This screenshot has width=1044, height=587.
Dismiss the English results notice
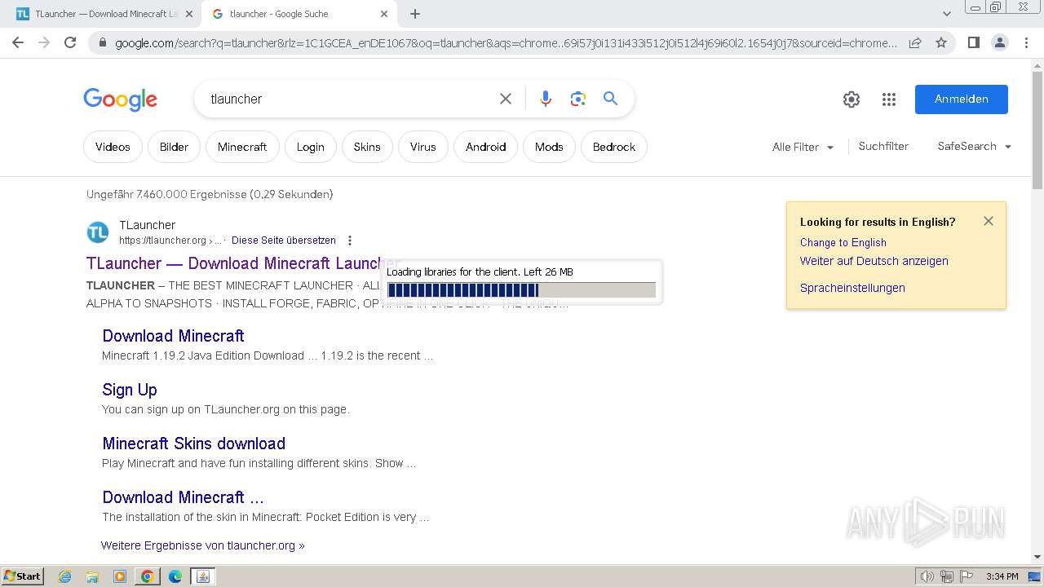(x=989, y=221)
